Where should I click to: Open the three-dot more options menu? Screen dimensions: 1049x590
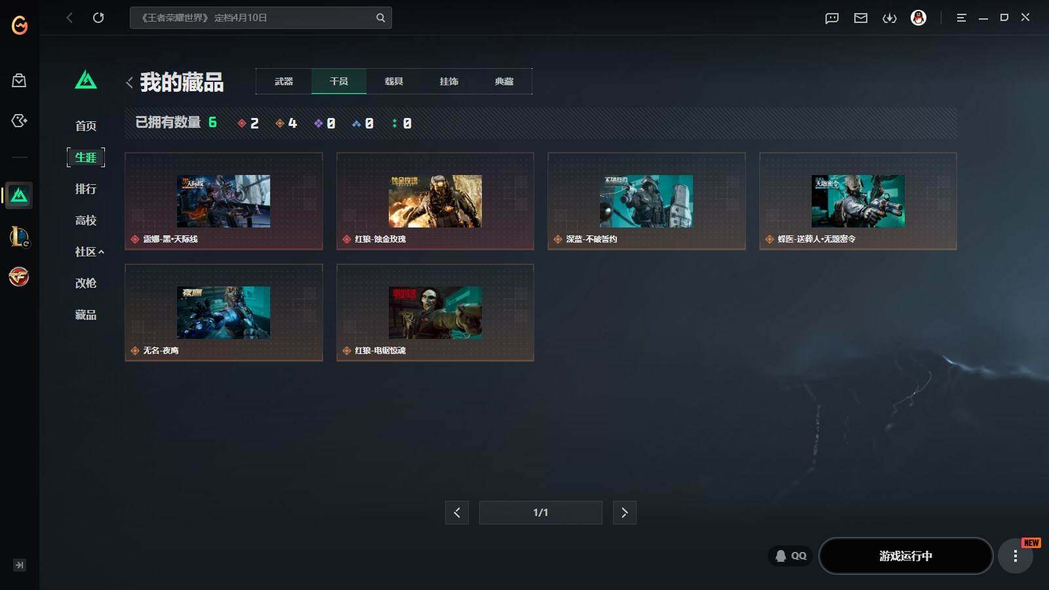click(1015, 556)
